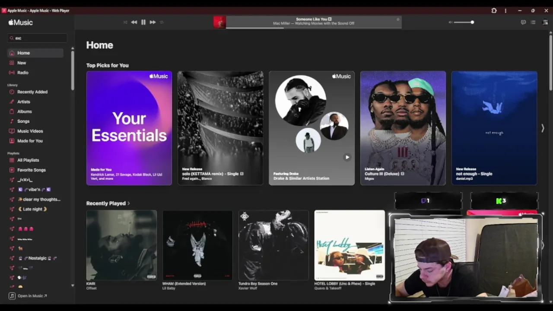
Task: Play the Drake & Similar Artists Station
Action: 347,157
